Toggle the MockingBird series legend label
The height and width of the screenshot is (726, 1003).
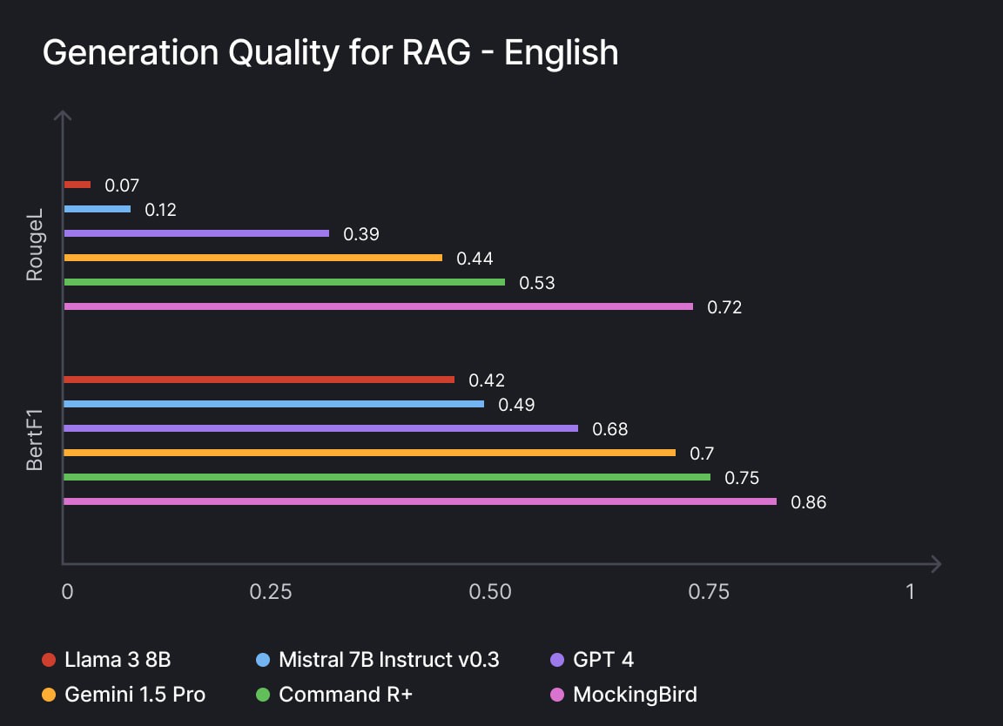point(635,695)
